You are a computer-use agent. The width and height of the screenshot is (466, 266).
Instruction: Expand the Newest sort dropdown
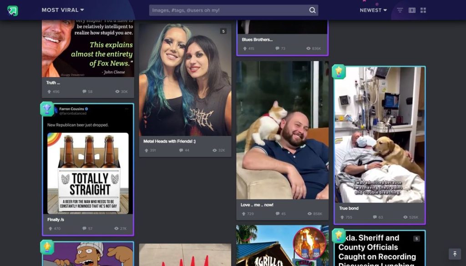coord(373,10)
